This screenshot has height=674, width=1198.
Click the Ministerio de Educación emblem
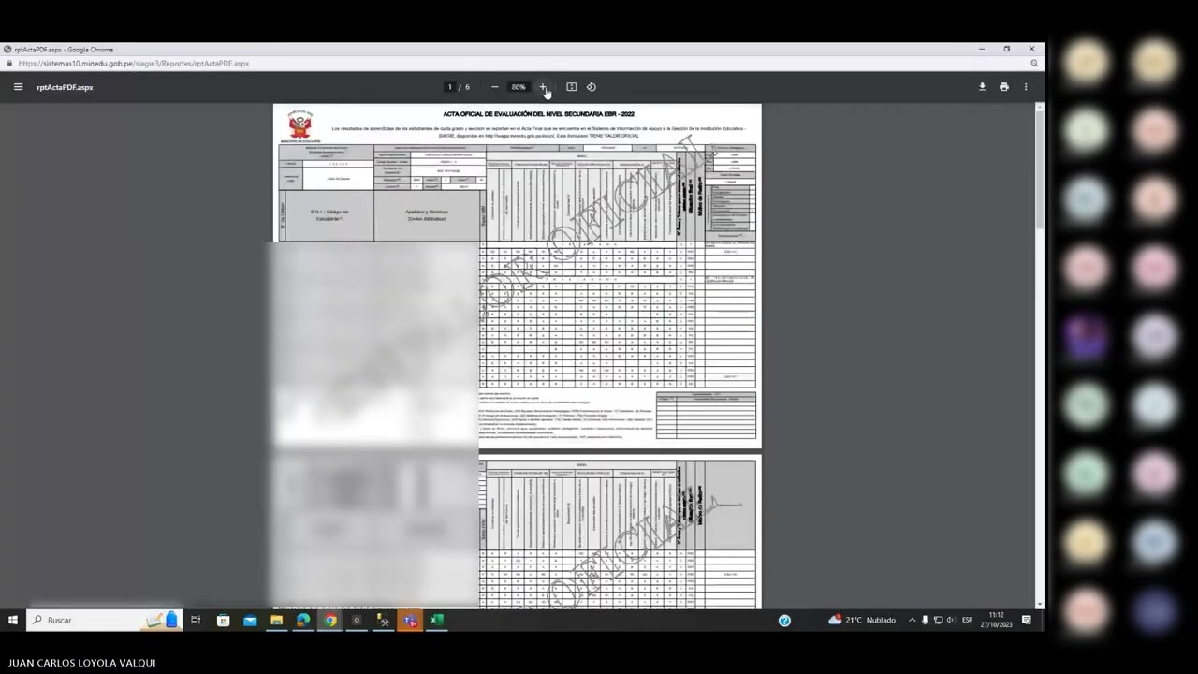point(299,125)
